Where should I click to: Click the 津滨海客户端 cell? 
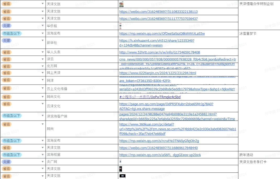(82, 116)
